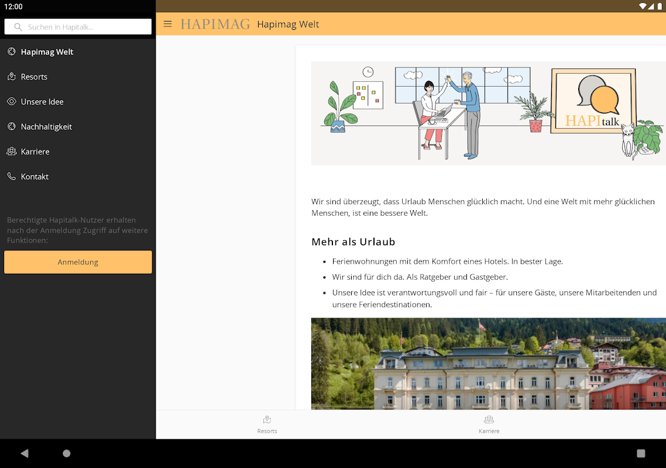Tap the Android back button
Screen dimensions: 666x468
pyautogui.click(x=25, y=453)
